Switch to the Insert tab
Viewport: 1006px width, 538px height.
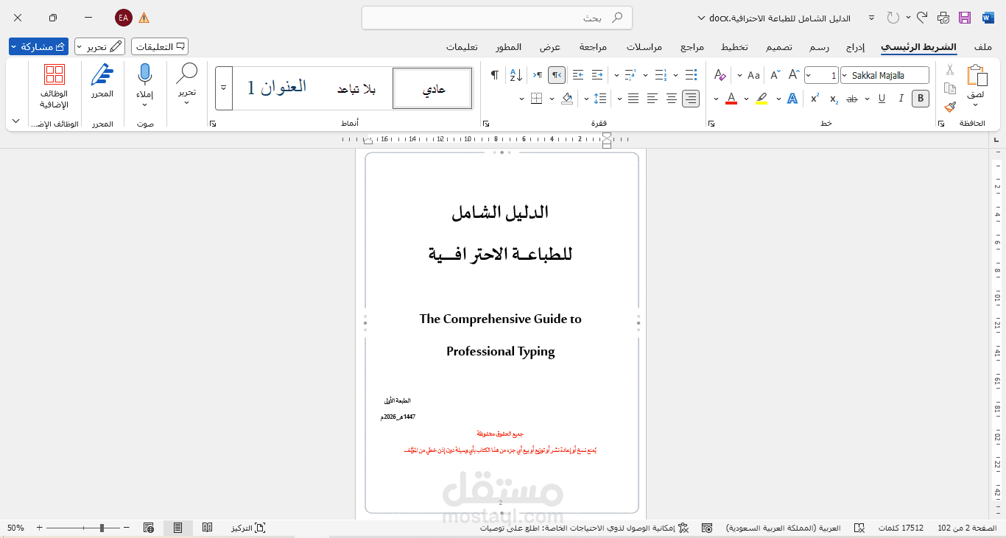coord(855,46)
